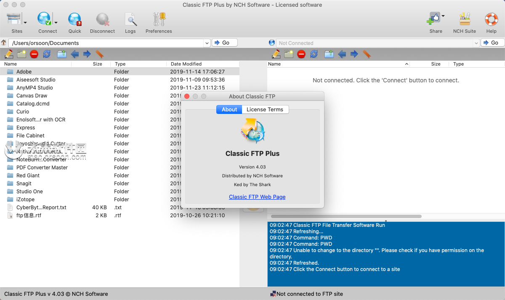
Task: Click the remote pane horizontal scrollbar
Action: pyautogui.click(x=346, y=216)
